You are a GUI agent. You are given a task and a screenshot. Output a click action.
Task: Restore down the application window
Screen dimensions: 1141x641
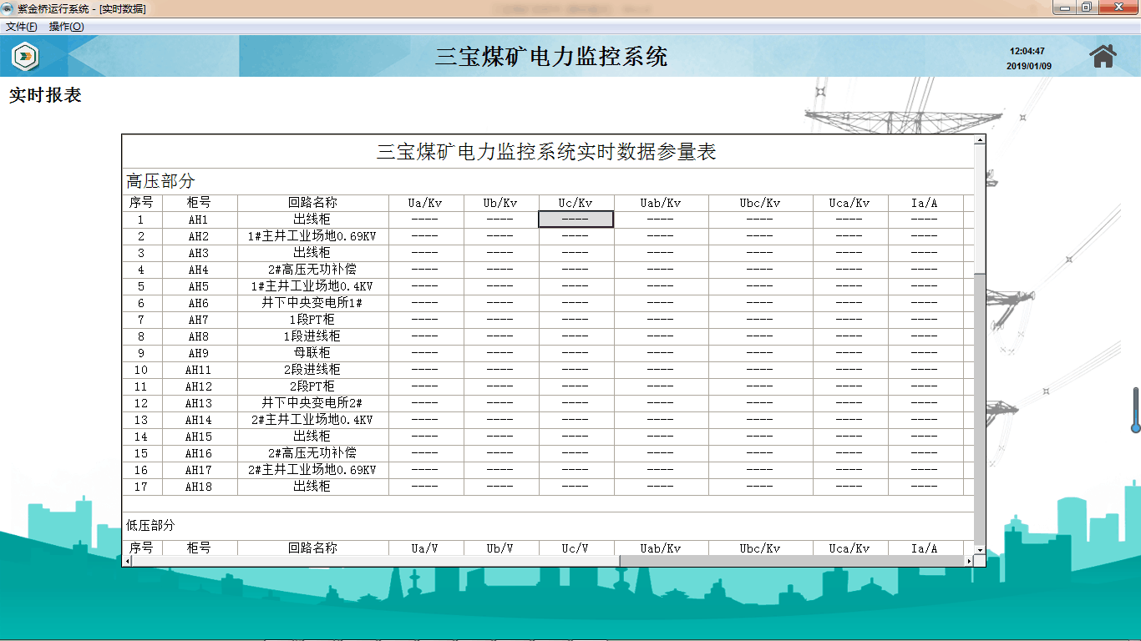tap(1086, 8)
